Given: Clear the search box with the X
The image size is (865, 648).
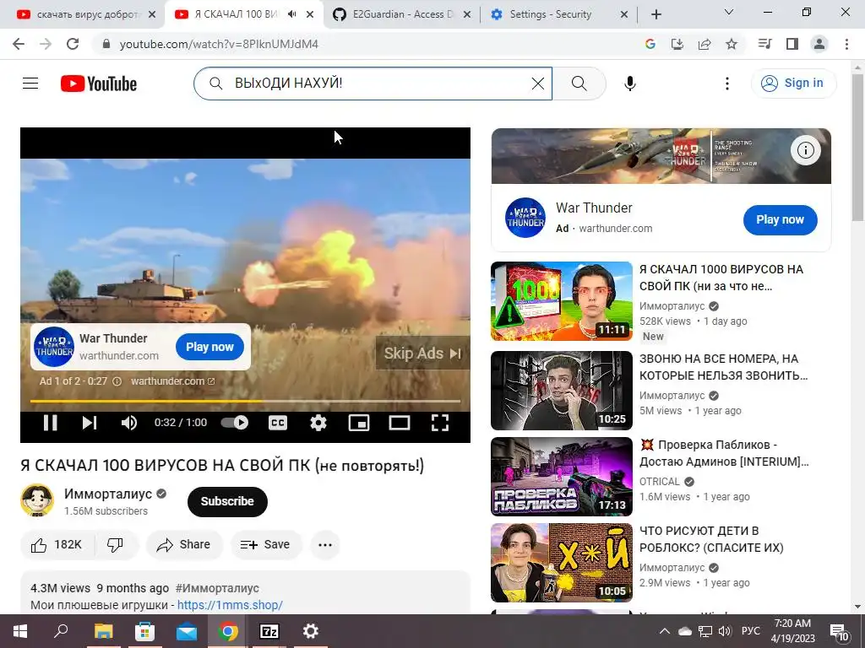Looking at the screenshot, I should (x=538, y=84).
